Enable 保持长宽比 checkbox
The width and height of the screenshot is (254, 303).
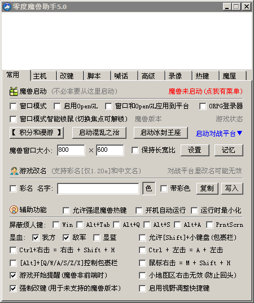[x=135, y=150]
